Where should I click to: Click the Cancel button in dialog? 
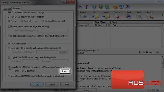pyautogui.click(x=52, y=84)
